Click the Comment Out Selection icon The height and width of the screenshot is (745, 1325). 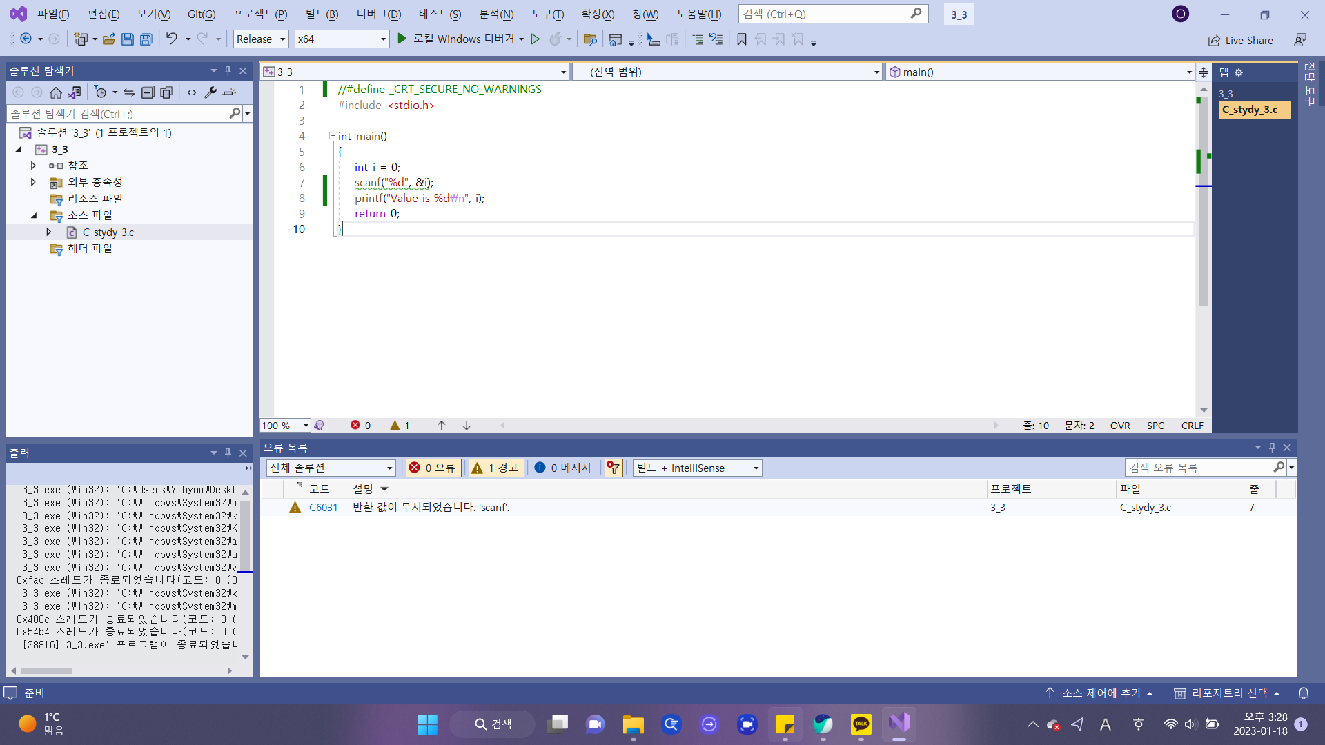[698, 39]
